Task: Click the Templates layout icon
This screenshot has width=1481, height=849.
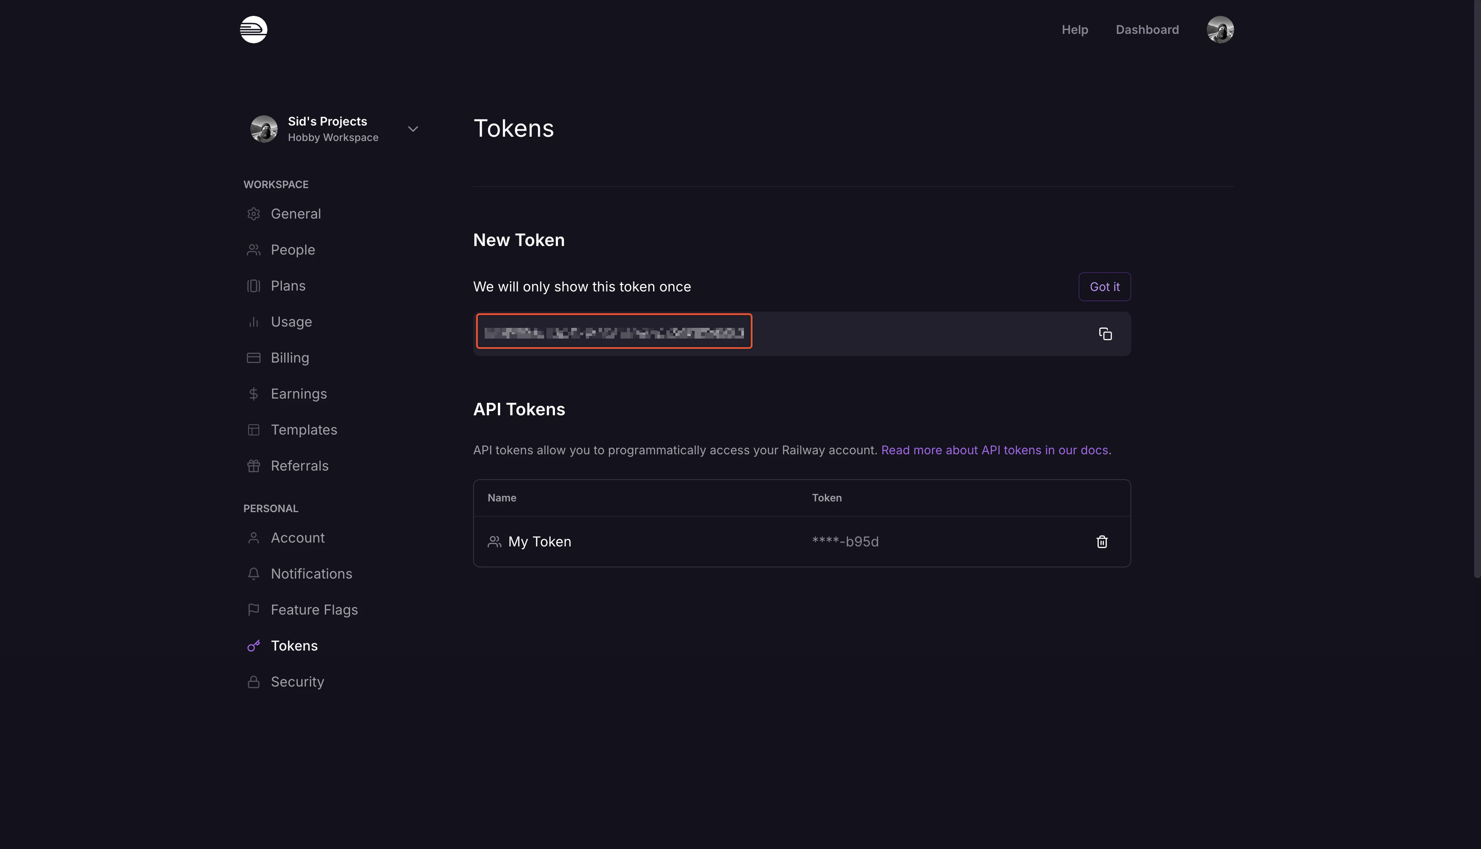Action: 253,430
